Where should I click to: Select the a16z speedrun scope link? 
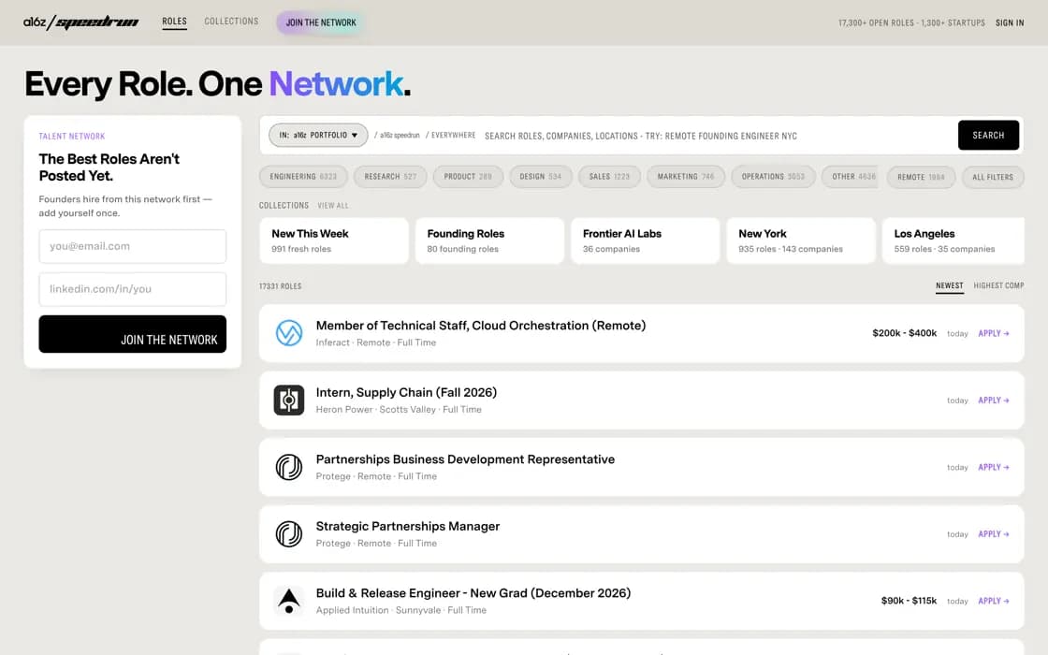coord(400,135)
